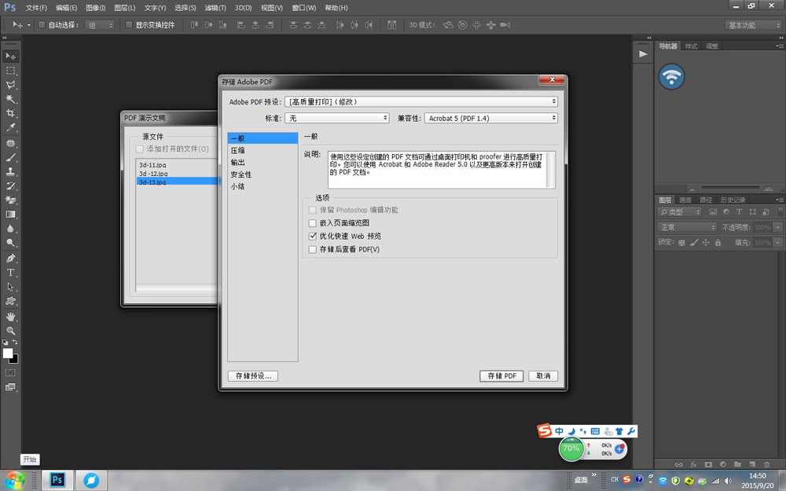
Task: Select the Move tool in the toolbox
Action: (10, 56)
